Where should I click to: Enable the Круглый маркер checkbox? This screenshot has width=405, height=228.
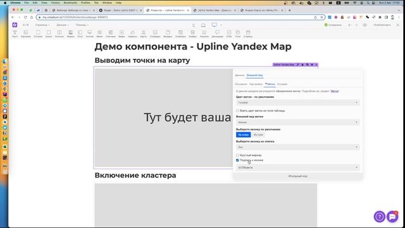pyautogui.click(x=237, y=155)
